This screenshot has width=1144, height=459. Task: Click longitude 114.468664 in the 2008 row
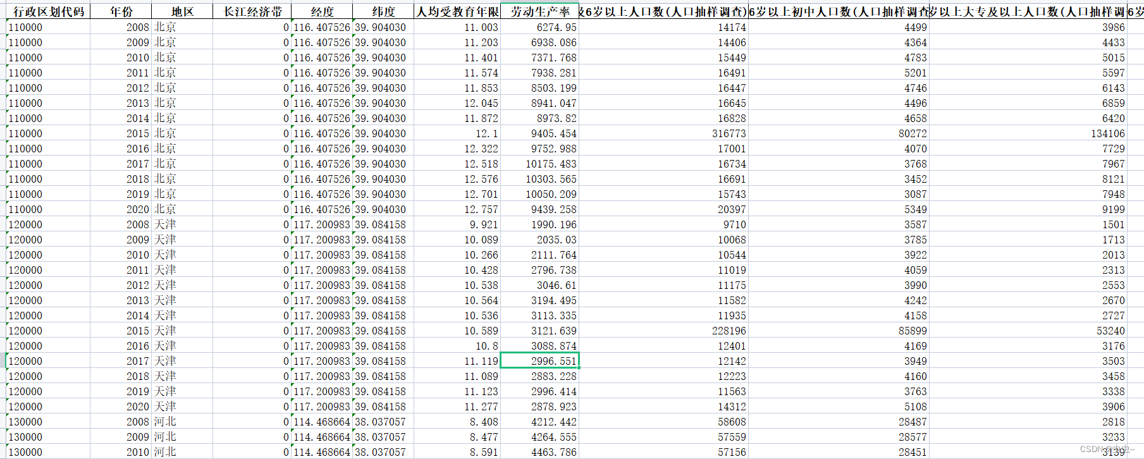(x=322, y=422)
